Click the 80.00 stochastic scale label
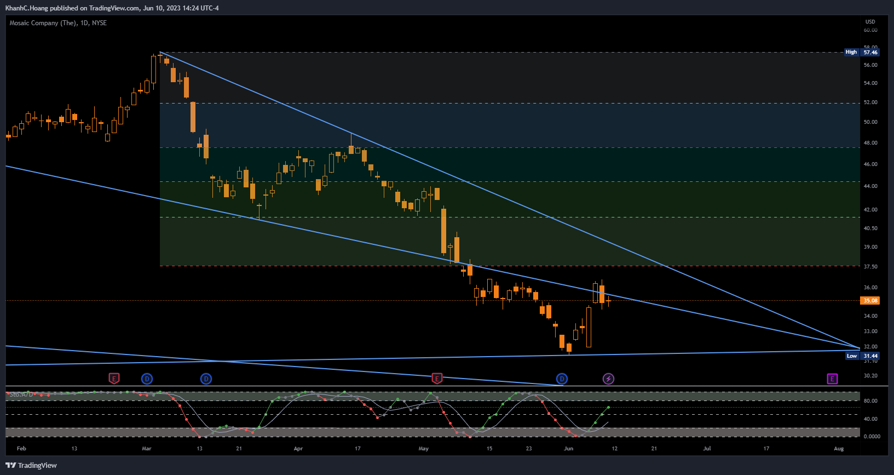 point(870,400)
